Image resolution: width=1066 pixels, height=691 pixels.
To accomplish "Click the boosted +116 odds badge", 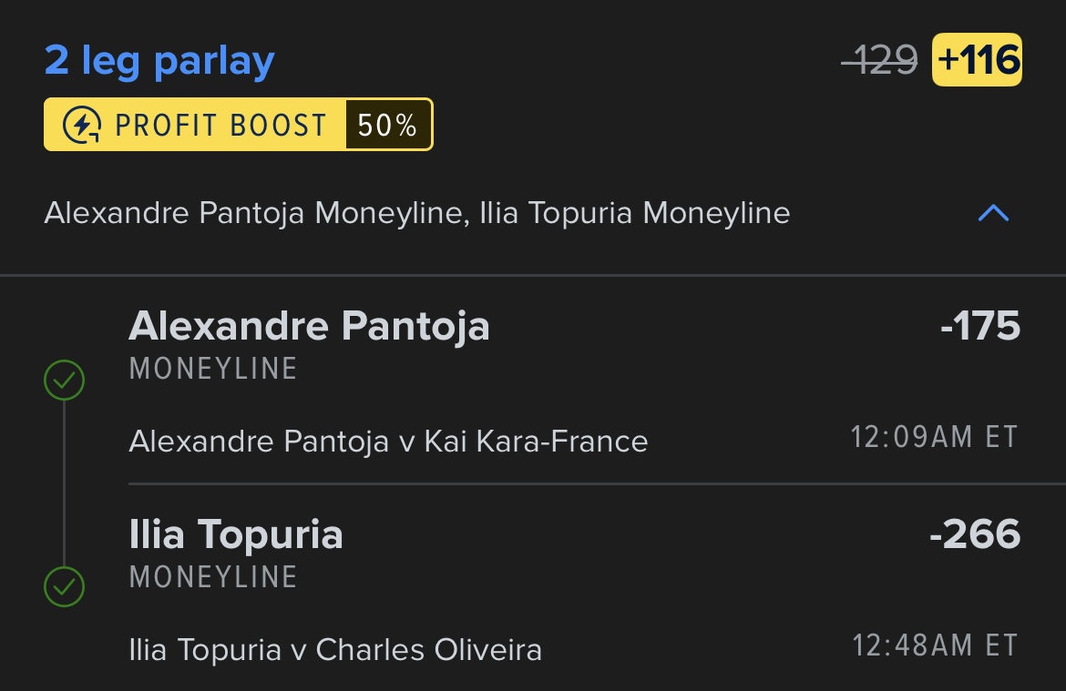I will tap(977, 60).
